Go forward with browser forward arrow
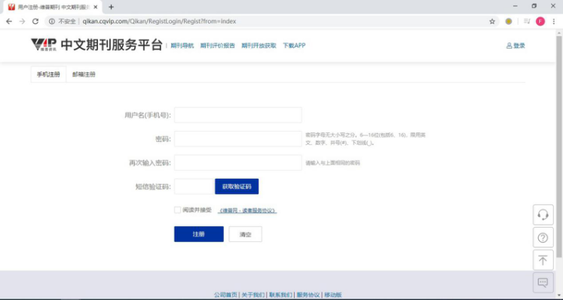The image size is (563, 300). (x=23, y=22)
